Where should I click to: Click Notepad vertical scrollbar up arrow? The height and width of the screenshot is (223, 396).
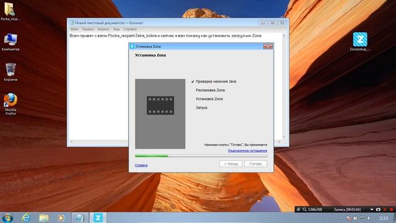[x=284, y=36]
